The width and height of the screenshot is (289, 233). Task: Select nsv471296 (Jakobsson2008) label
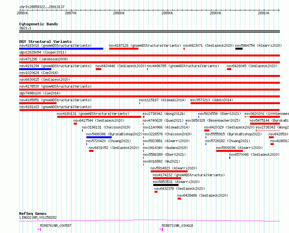pyautogui.click(x=44, y=59)
